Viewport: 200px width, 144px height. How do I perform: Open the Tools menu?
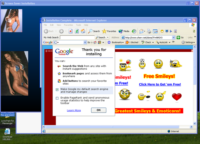78,25
